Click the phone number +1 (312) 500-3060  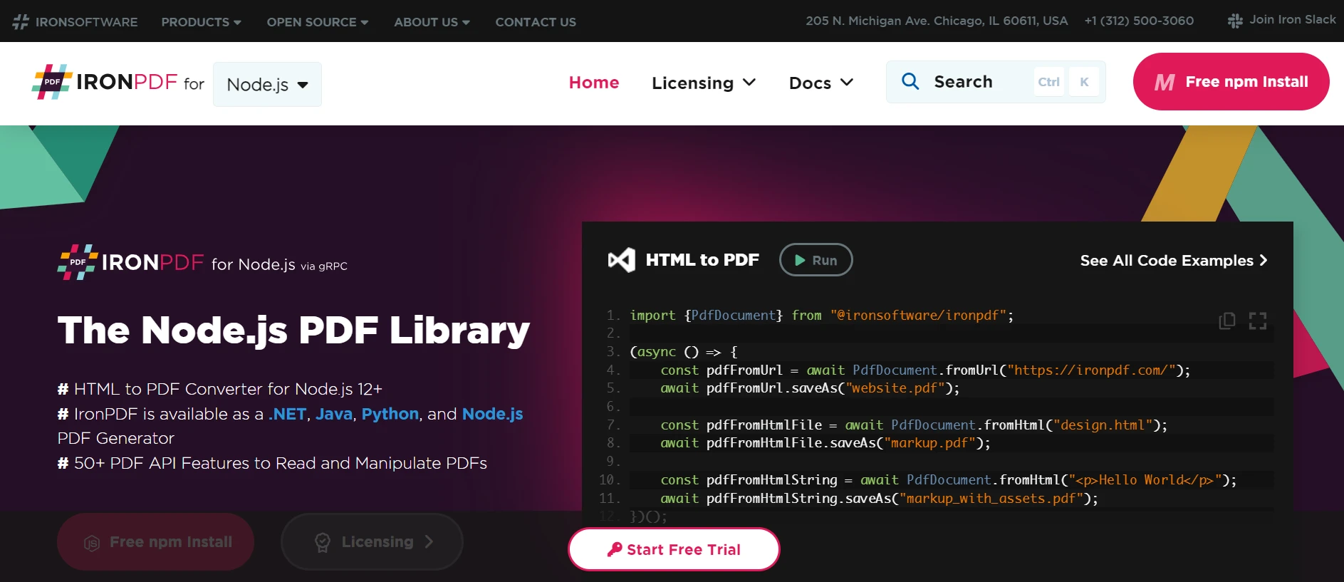(x=1139, y=21)
